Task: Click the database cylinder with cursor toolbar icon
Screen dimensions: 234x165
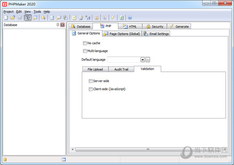Action: (x=44, y=18)
